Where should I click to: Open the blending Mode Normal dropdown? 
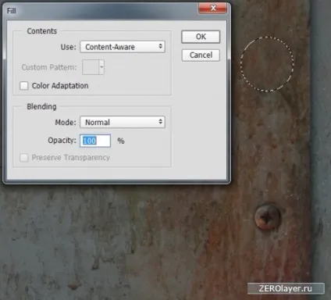point(123,122)
